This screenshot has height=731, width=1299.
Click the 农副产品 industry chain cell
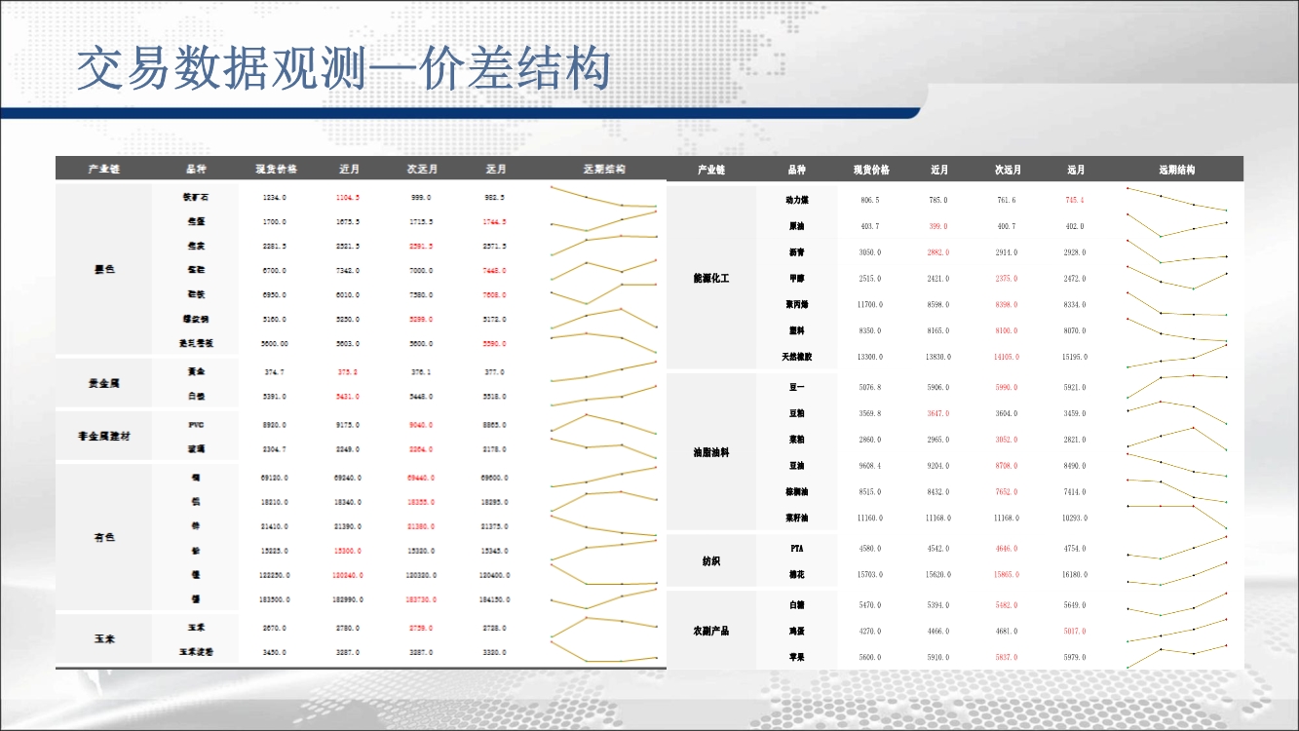click(x=712, y=631)
